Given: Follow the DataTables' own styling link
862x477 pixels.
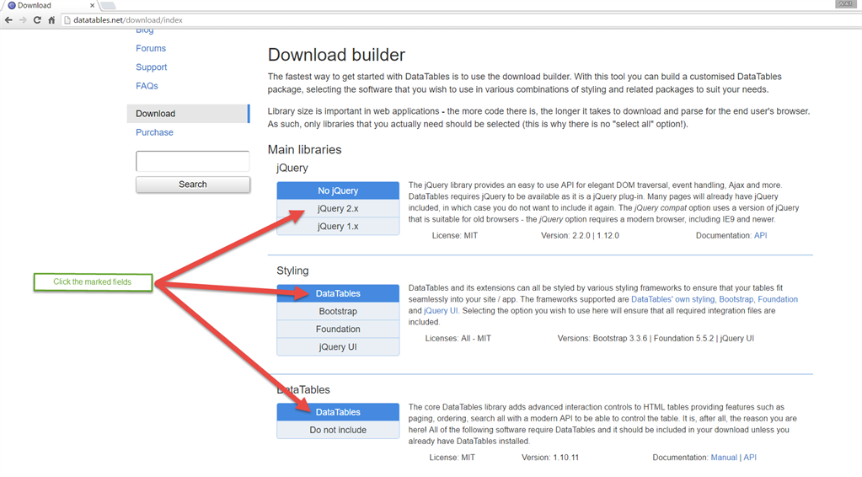Looking at the screenshot, I should [x=673, y=299].
